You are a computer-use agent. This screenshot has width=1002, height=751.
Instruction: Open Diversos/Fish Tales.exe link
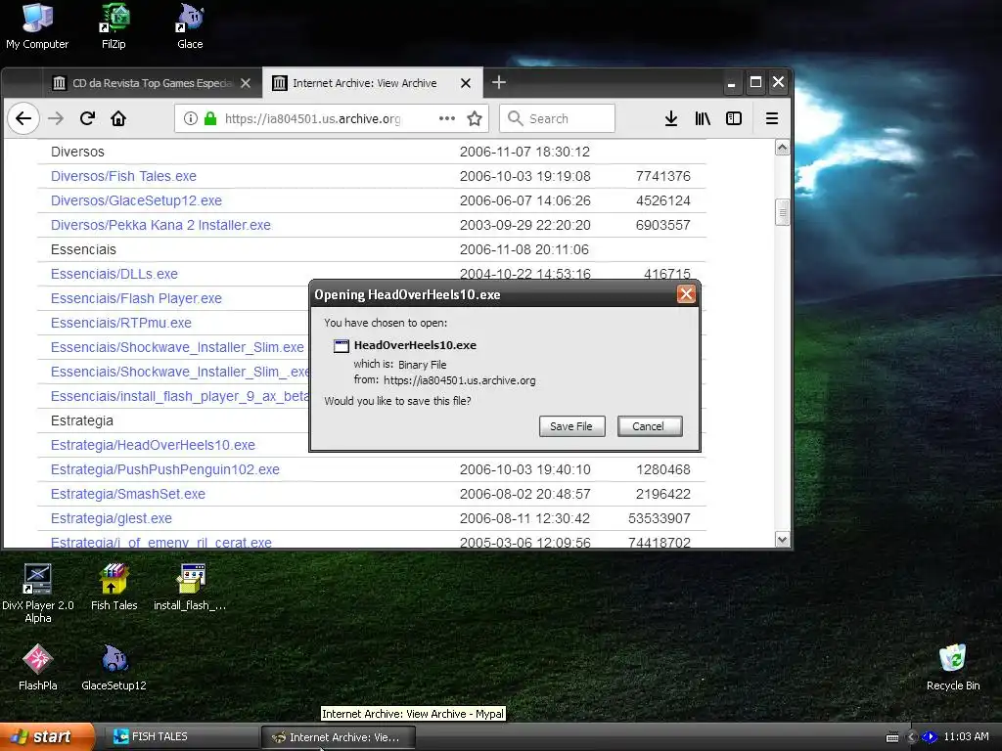click(123, 176)
